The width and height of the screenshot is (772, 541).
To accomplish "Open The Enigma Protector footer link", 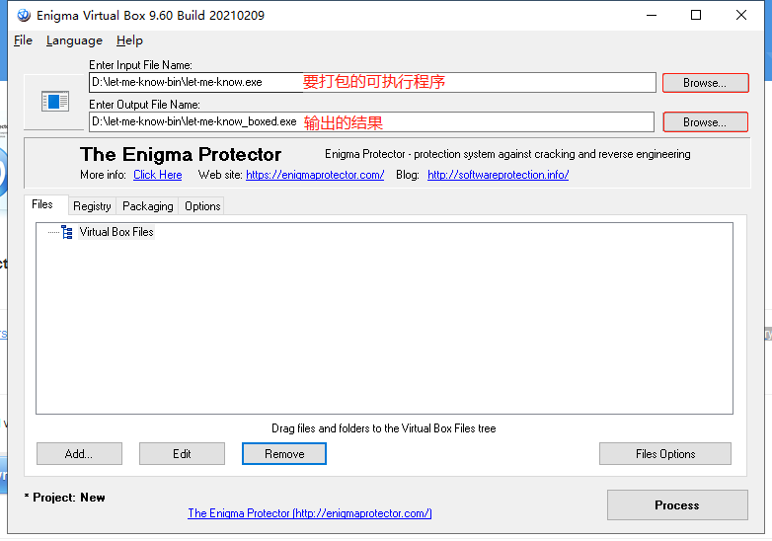I will (310, 513).
